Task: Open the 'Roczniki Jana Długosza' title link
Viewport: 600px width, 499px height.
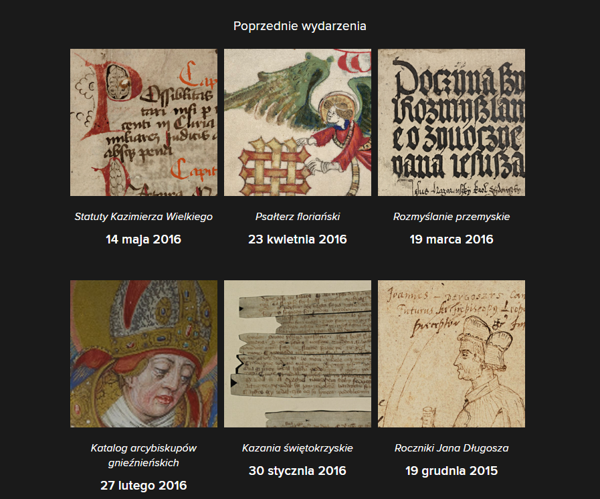Action: (x=452, y=448)
